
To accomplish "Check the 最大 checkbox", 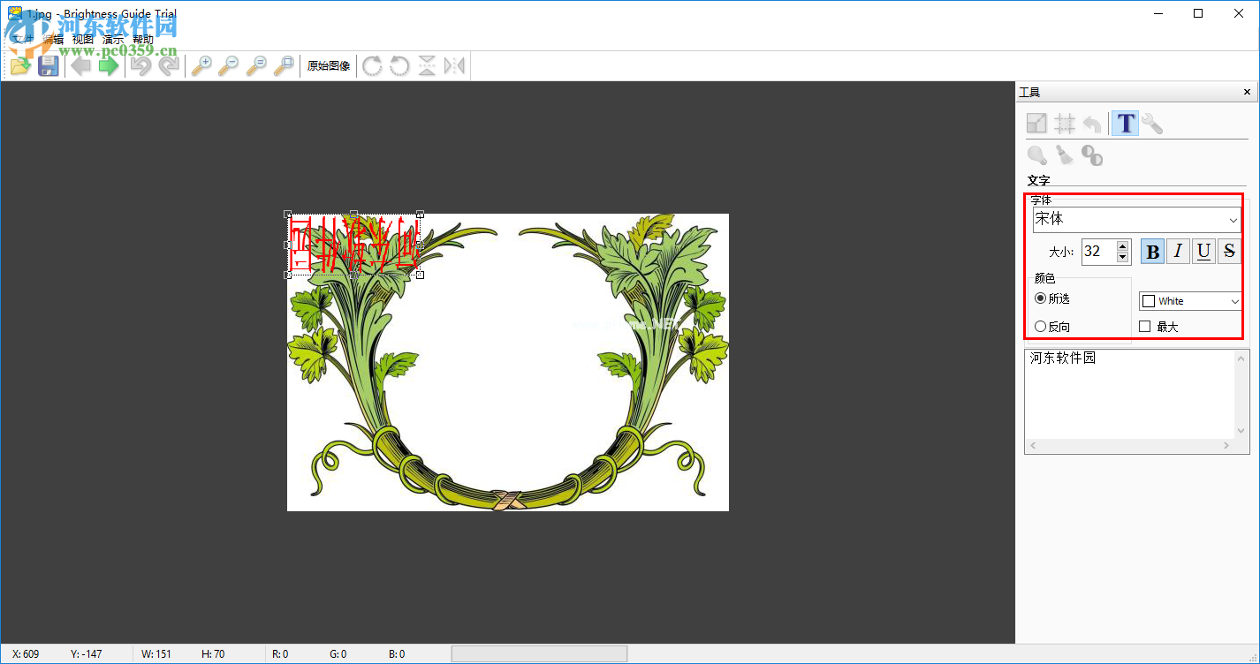I will tap(1145, 327).
